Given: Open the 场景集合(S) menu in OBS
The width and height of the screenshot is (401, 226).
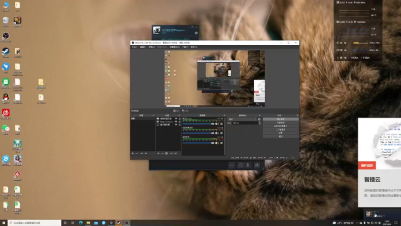Looking at the screenshot, I should (174, 47).
